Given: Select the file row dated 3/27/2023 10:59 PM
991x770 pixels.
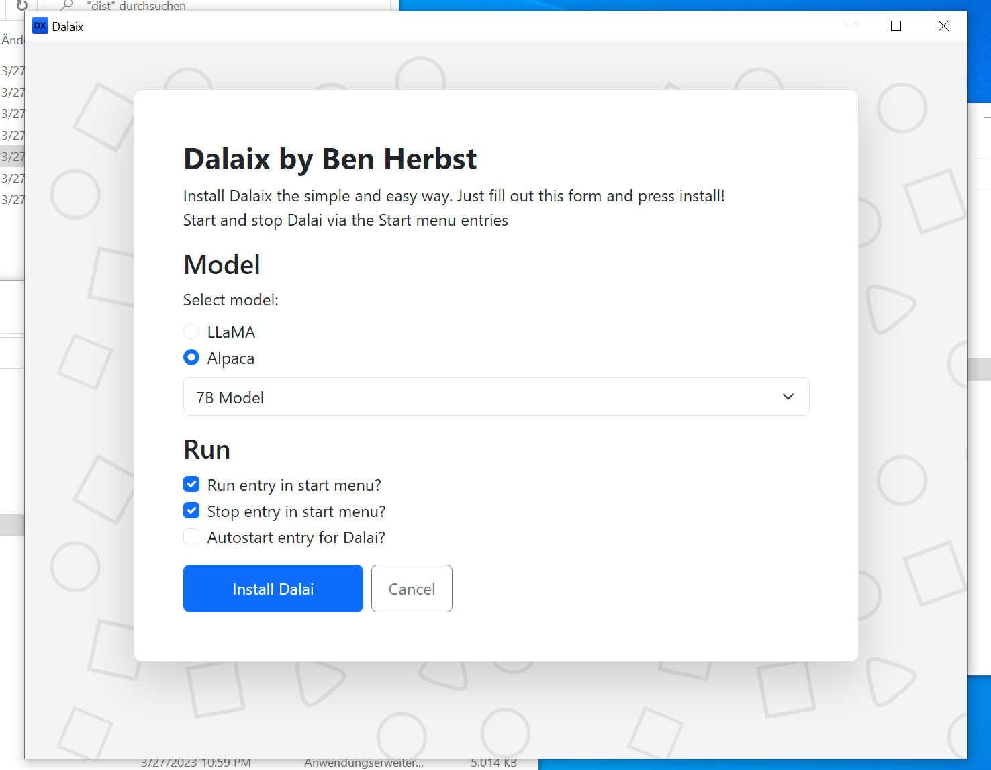Looking at the screenshot, I should (195, 763).
